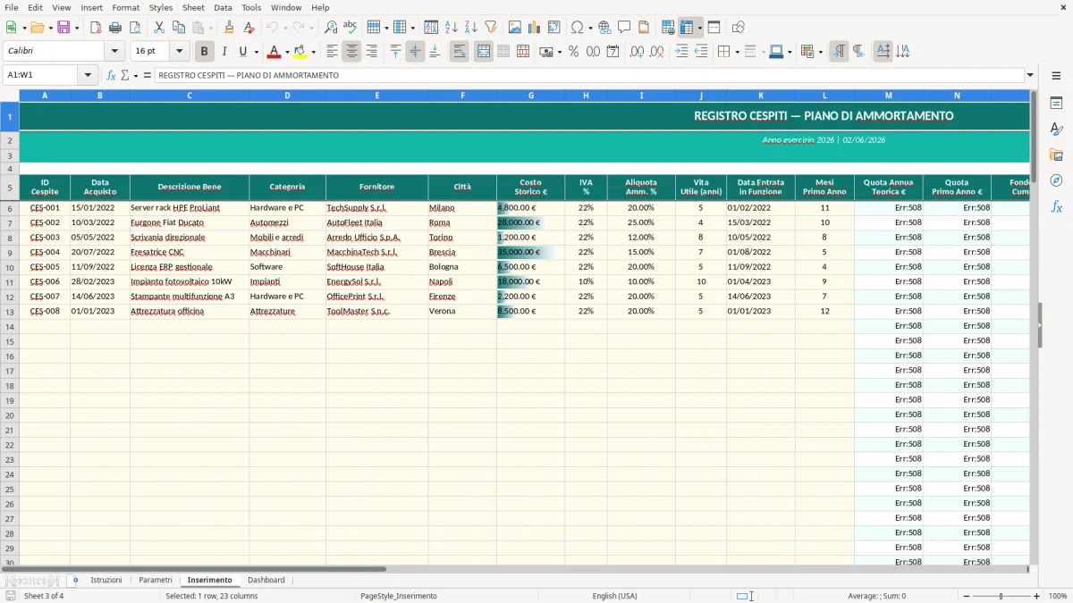Image resolution: width=1073 pixels, height=603 pixels.
Task: Switch to the Parametri sheet tab
Action: coord(156,580)
